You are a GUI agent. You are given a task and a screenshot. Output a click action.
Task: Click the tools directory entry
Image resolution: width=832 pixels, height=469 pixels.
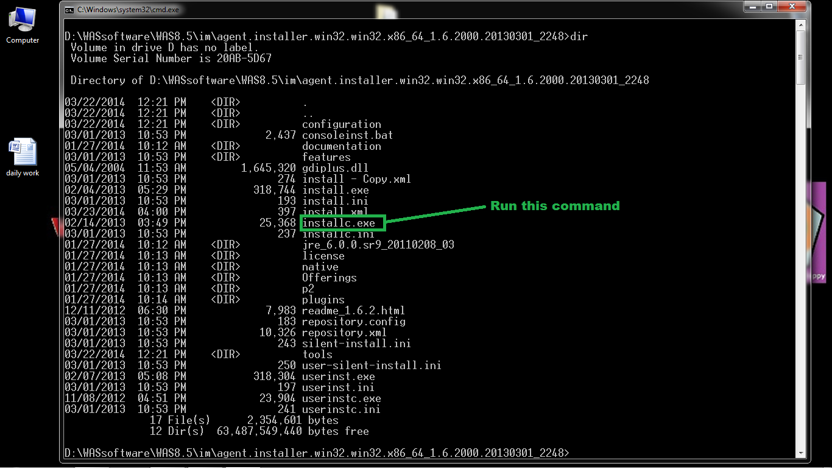317,354
